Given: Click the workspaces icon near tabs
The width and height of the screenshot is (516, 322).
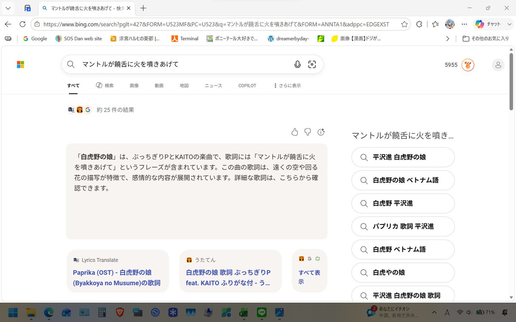Looking at the screenshot, I should click(27, 8).
